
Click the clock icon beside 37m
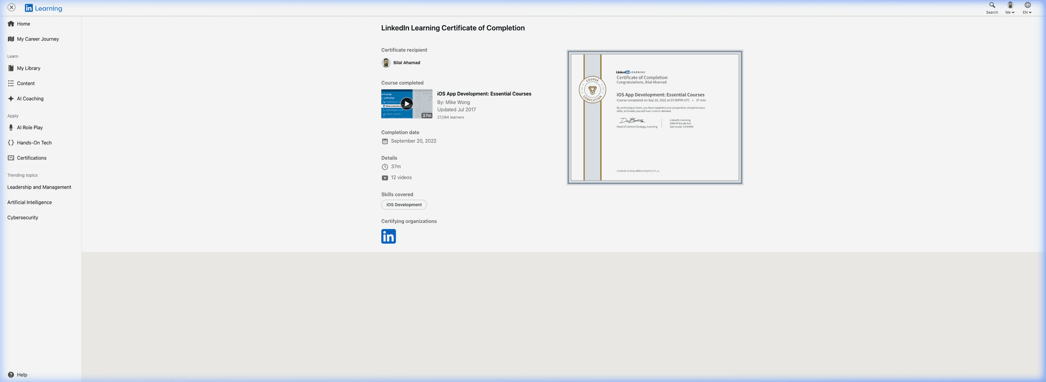[x=385, y=167]
